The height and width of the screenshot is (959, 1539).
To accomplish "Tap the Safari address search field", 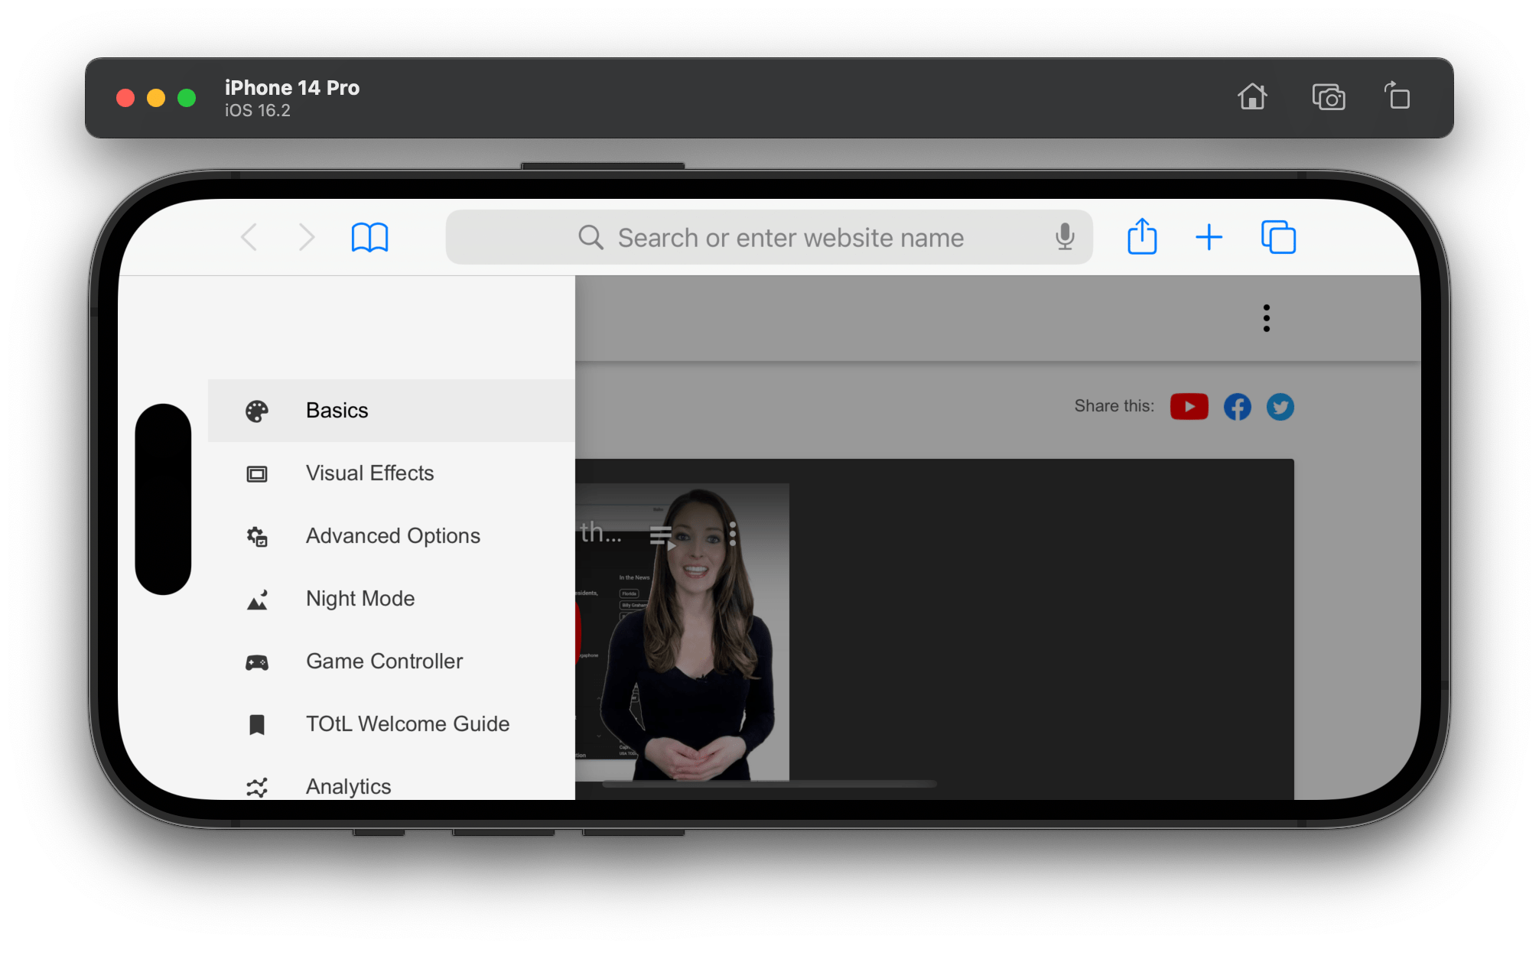I will [769, 237].
